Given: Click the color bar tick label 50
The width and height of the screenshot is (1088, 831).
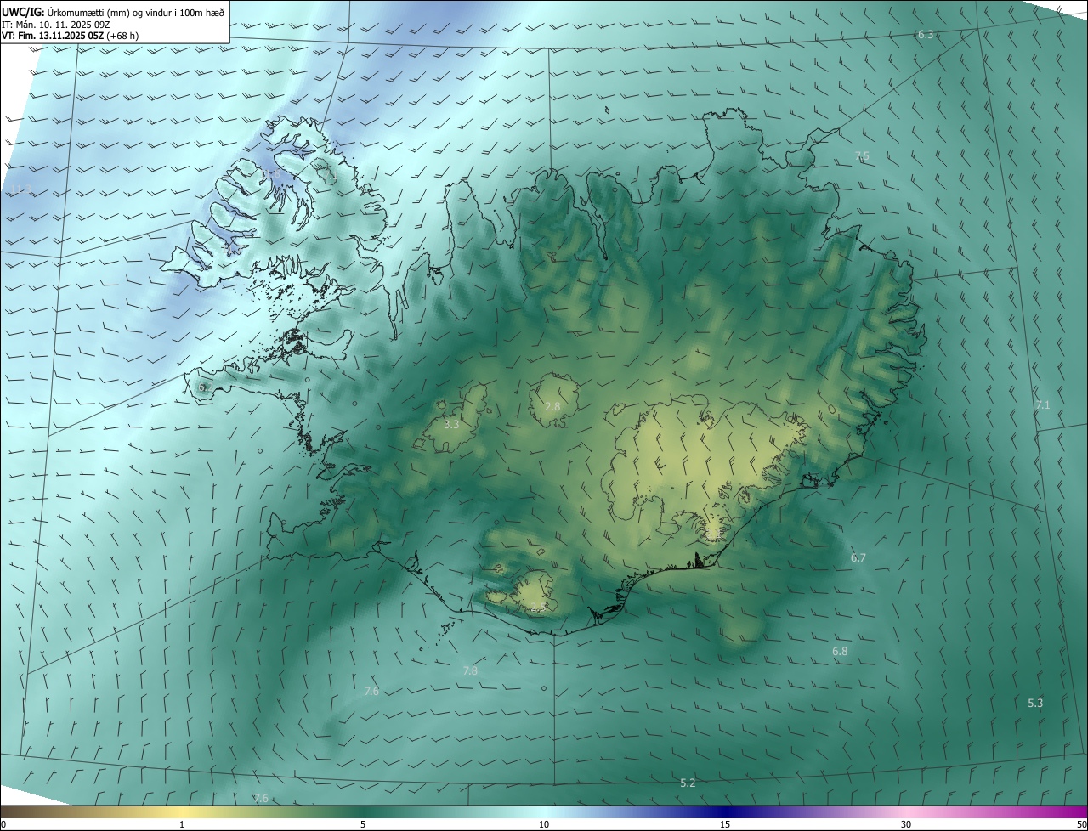Looking at the screenshot, I should (1081, 825).
